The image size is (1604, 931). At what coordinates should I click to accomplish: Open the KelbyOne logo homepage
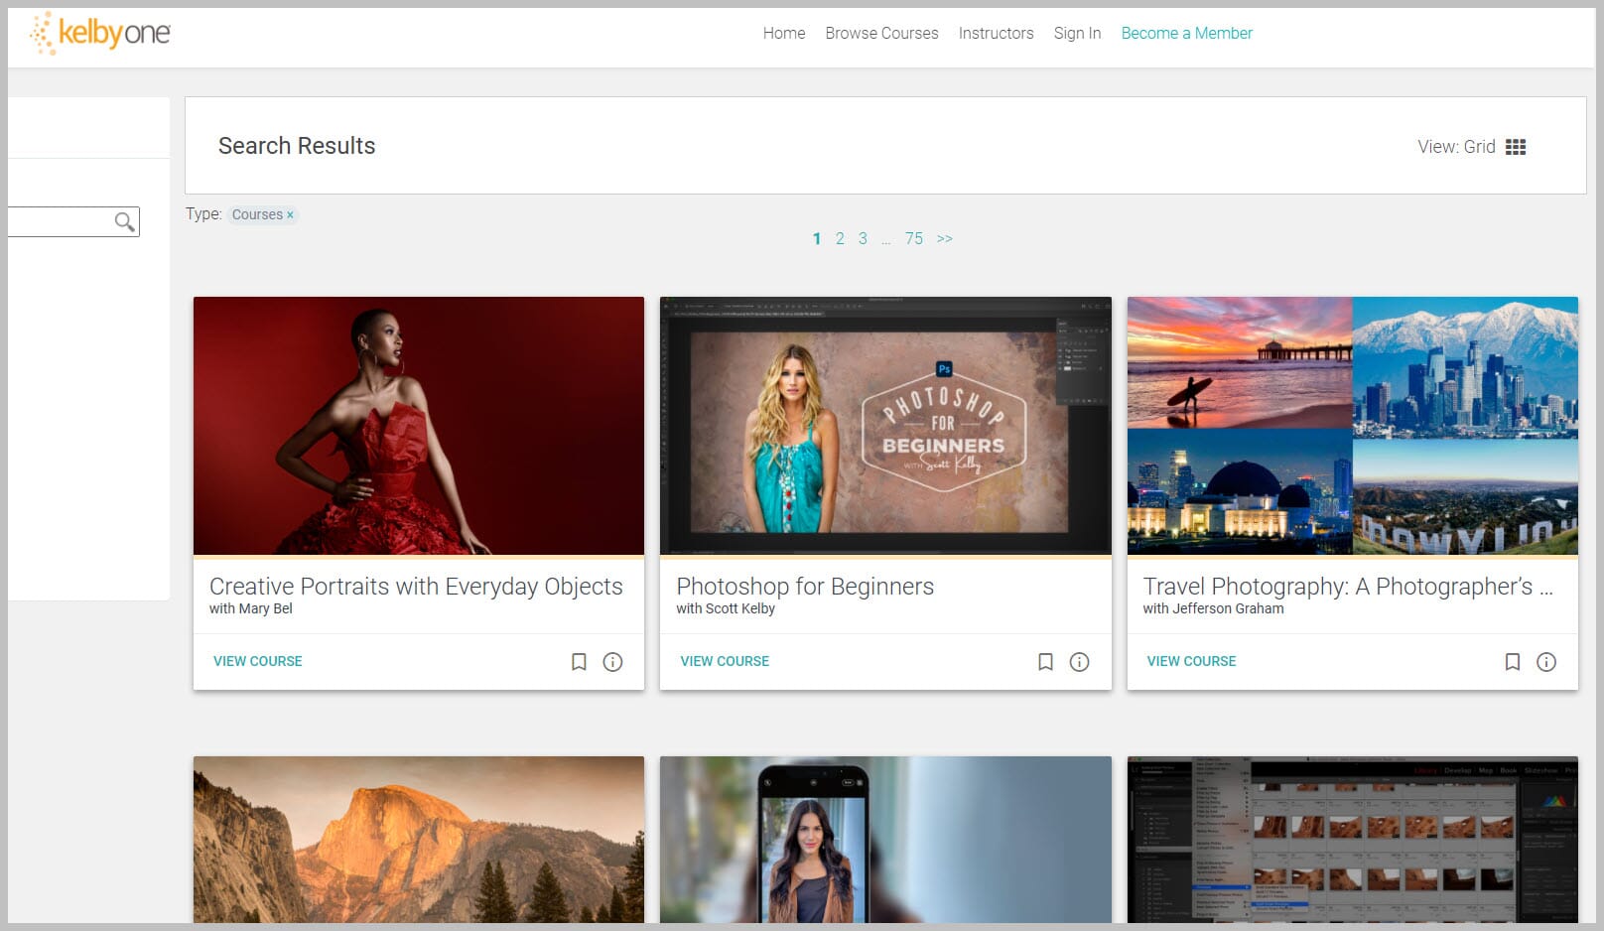(100, 33)
